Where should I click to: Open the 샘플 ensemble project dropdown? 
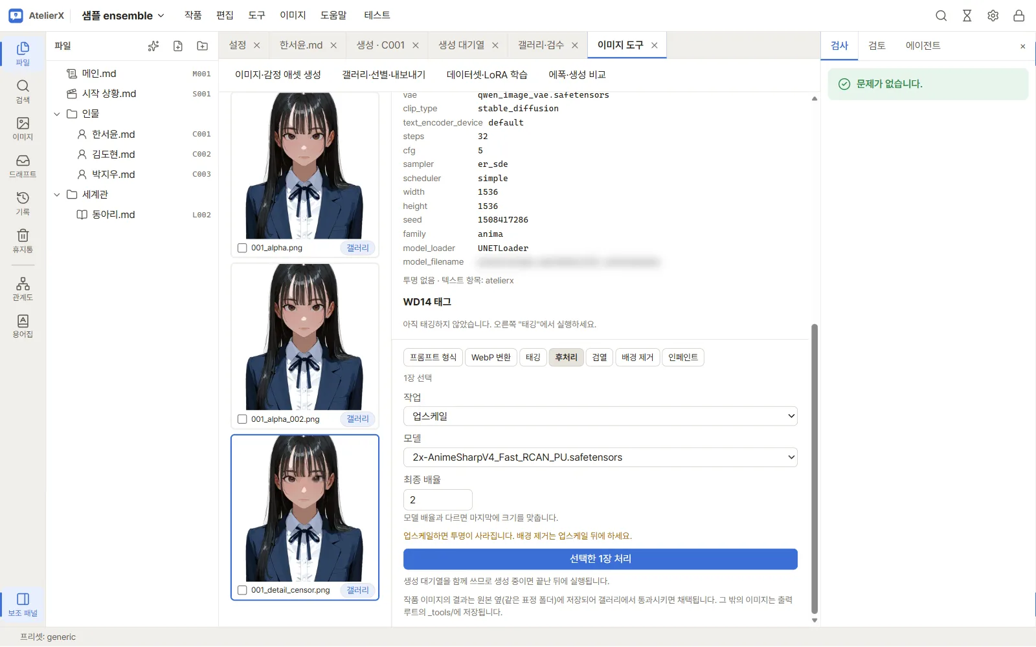pyautogui.click(x=123, y=16)
